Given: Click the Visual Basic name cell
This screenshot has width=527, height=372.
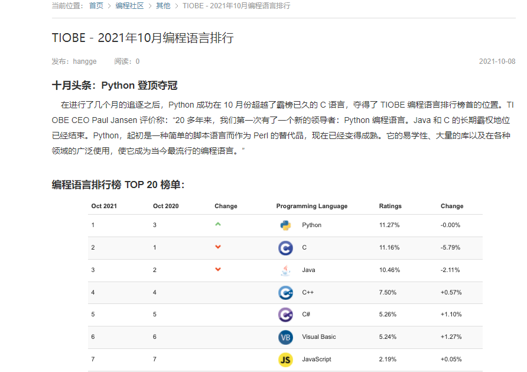Looking at the screenshot, I should click(319, 337).
